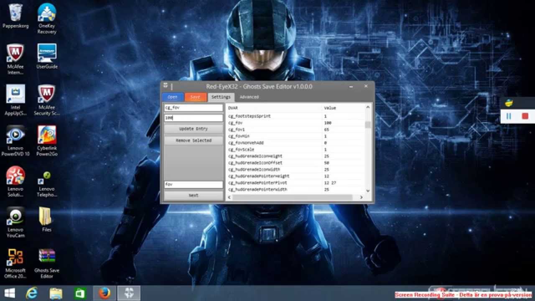Click the DVAR column header
The height and width of the screenshot is (301, 535).
274,108
